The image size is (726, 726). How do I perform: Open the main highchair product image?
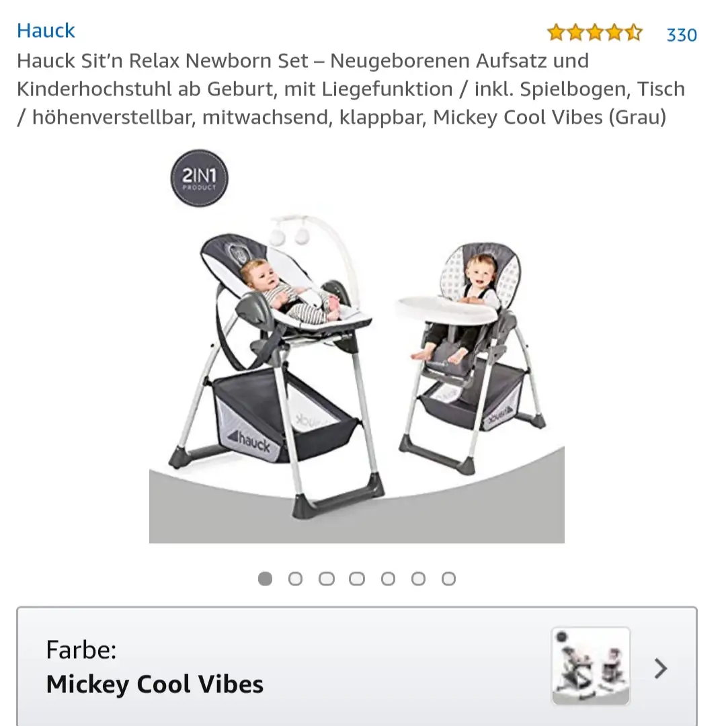[356, 346]
